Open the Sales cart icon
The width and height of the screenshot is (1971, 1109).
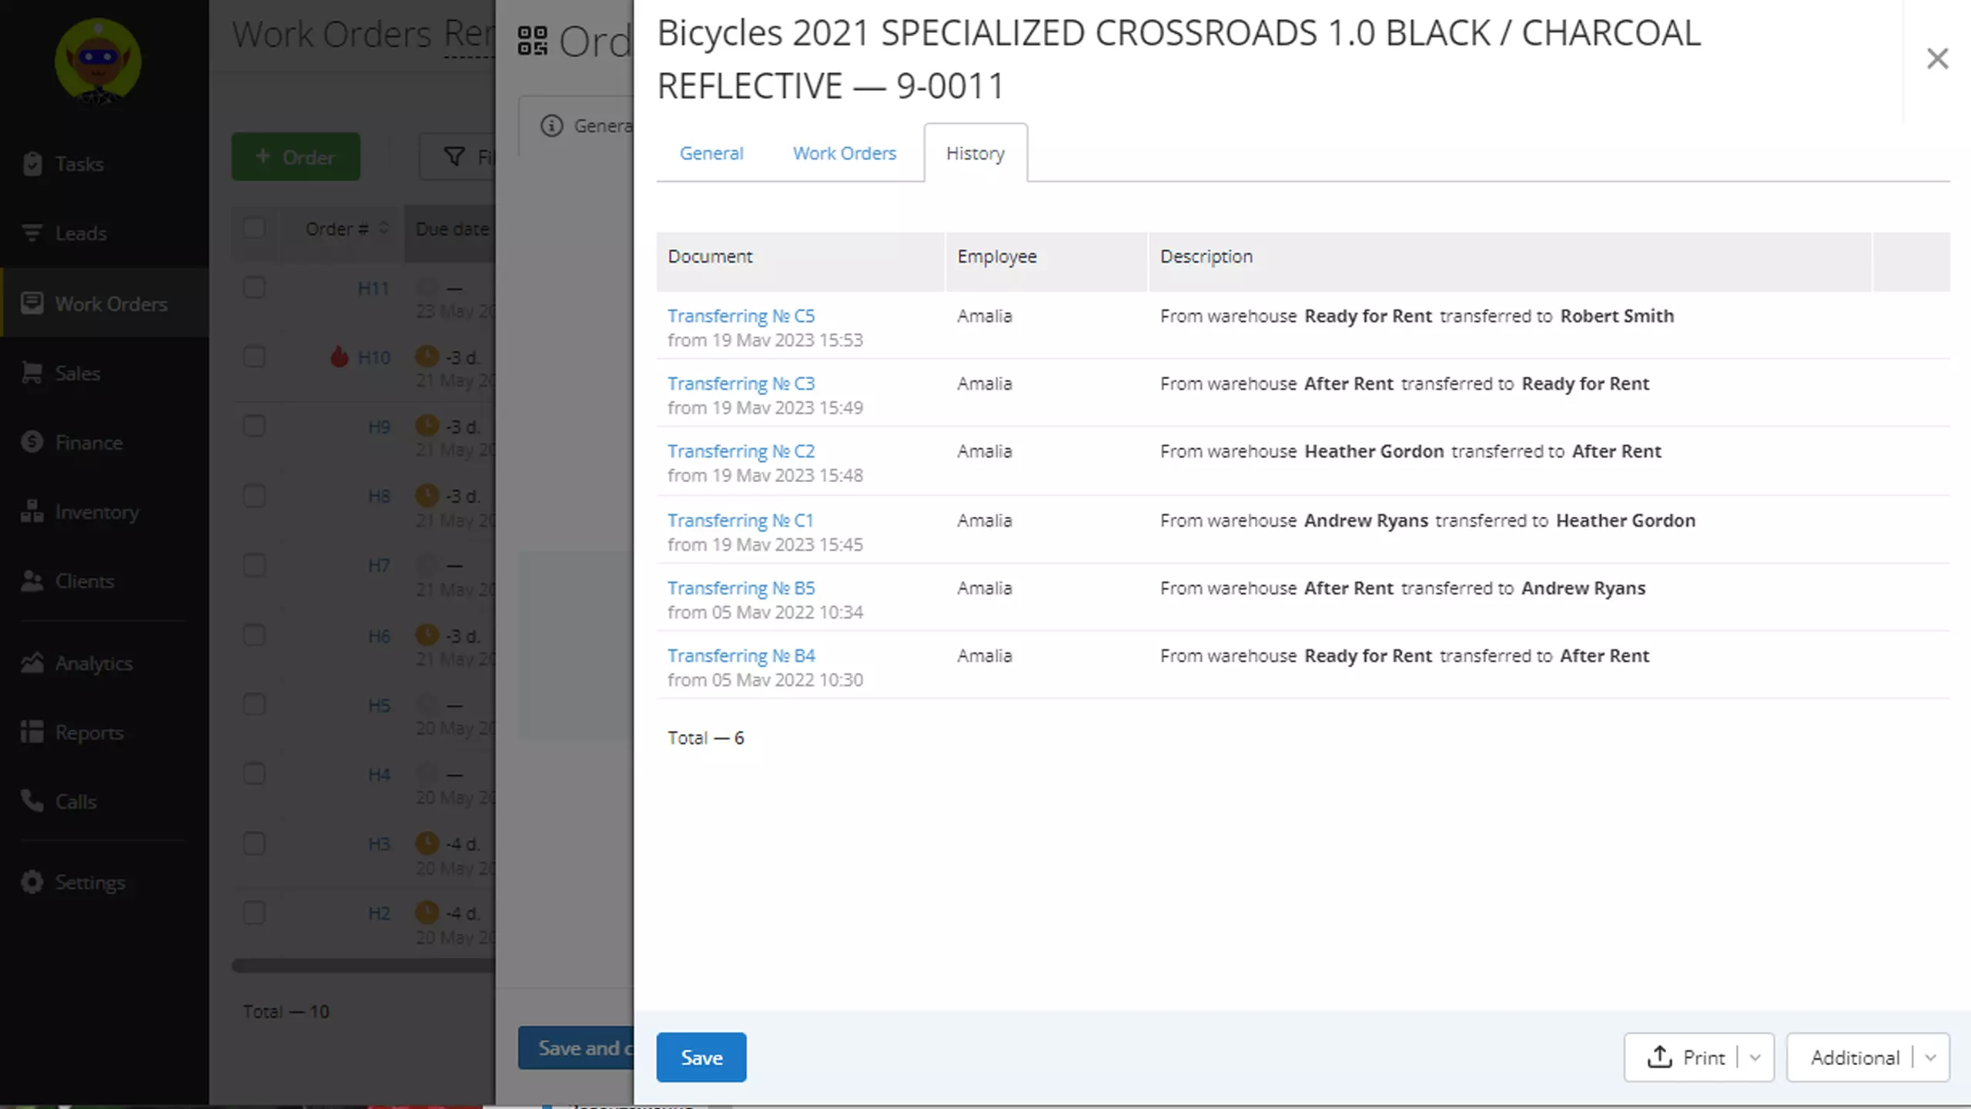pos(32,373)
